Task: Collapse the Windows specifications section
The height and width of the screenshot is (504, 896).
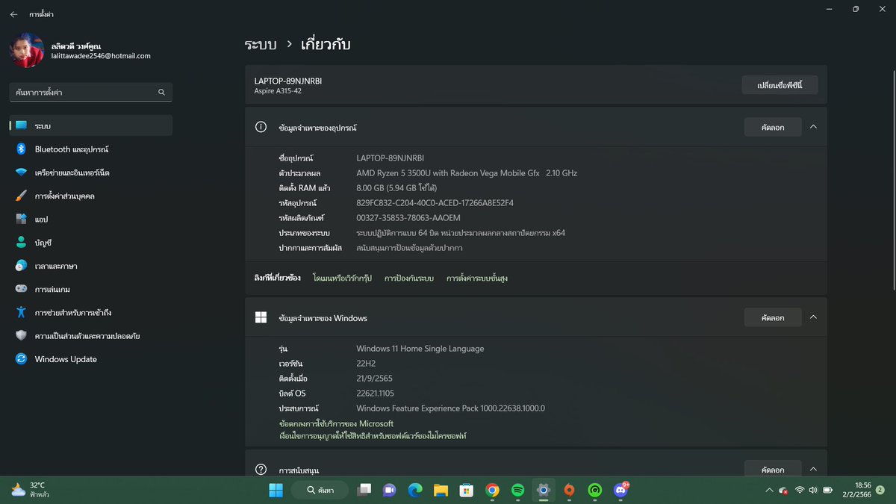Action: (813, 317)
